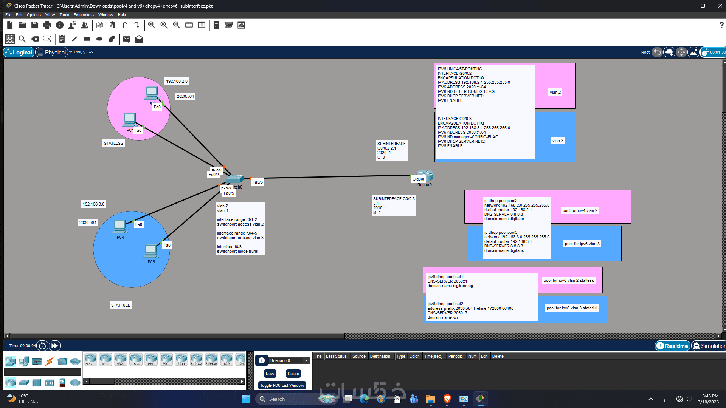Select the Inspect magnifier tool
Image resolution: width=726 pixels, height=408 pixels.
click(x=22, y=39)
